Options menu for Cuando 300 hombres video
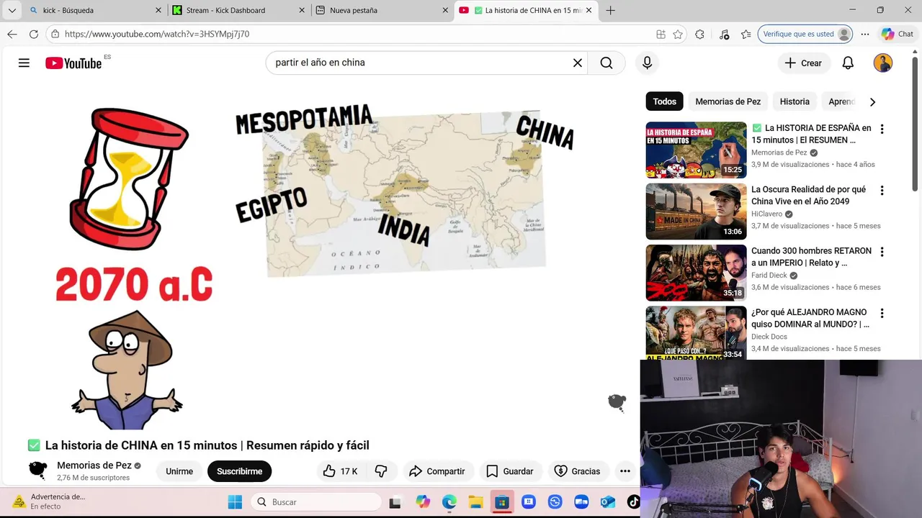This screenshot has width=922, height=518. pos(882,252)
